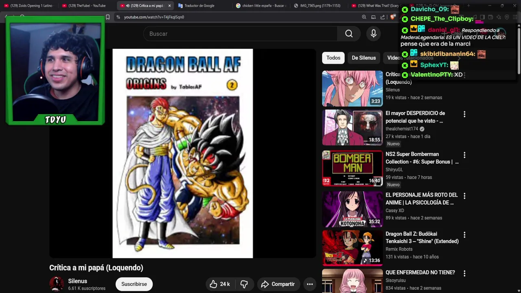Start voice search with microphone icon
Viewport: 521px width, 293px height.
click(373, 34)
